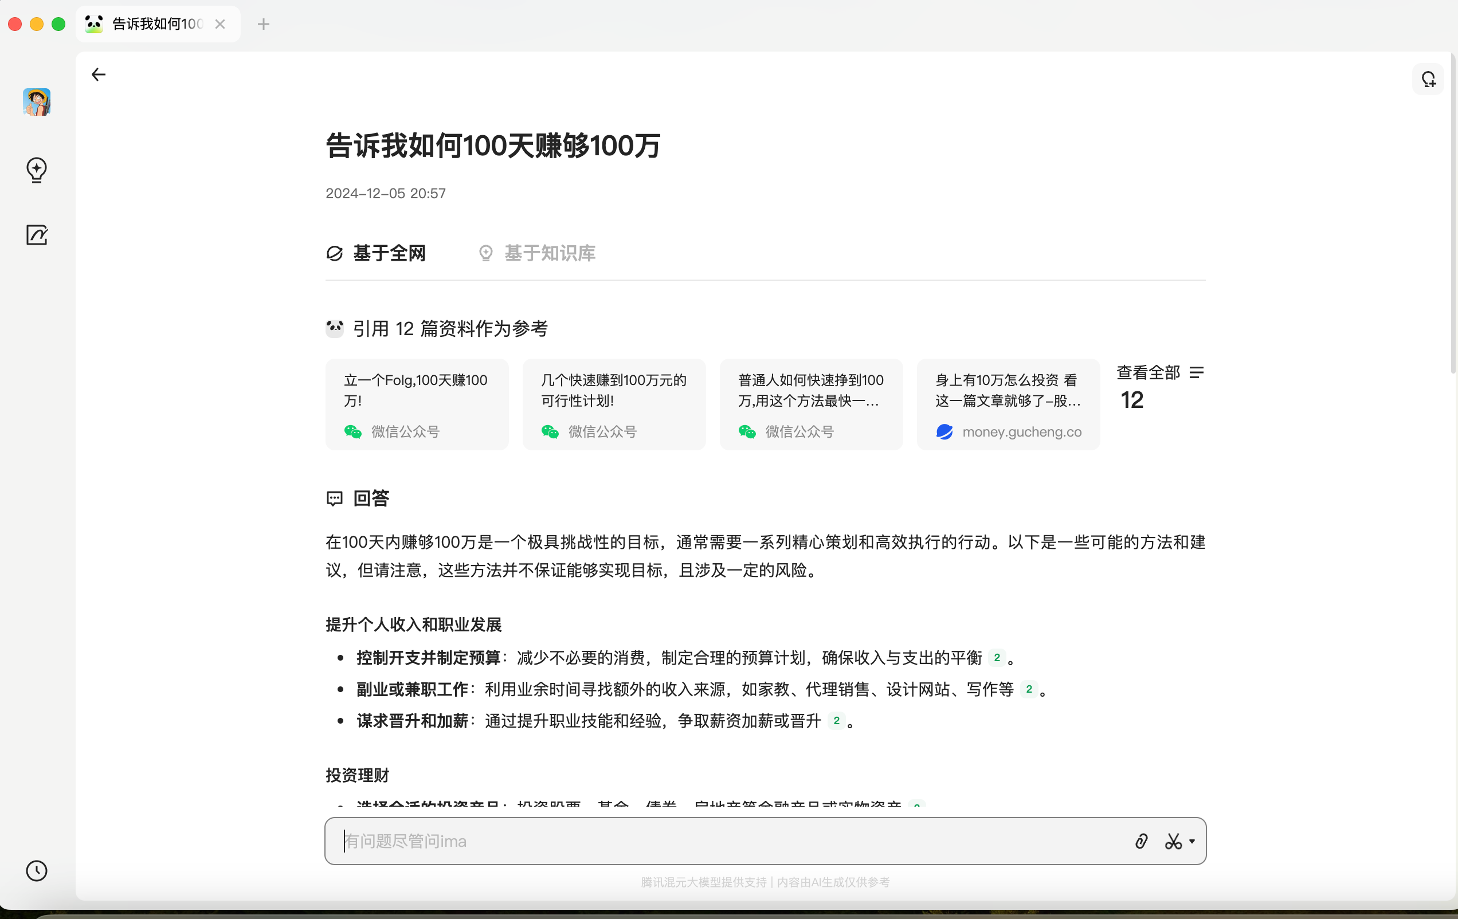Click the link attachment icon in input

(1141, 841)
